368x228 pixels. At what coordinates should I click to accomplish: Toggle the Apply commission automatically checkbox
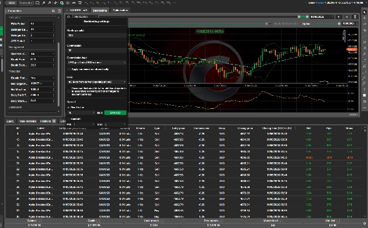69,69
